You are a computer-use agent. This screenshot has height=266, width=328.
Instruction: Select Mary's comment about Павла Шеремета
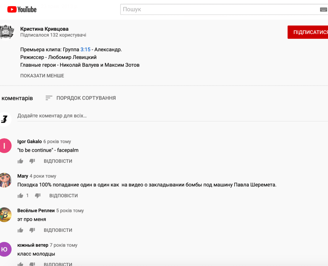[147, 185]
